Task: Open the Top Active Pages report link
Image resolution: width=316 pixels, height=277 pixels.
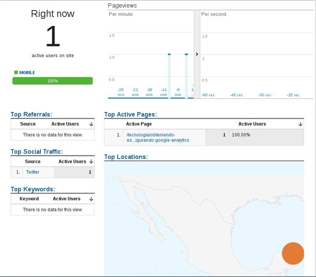Action: 130,114
